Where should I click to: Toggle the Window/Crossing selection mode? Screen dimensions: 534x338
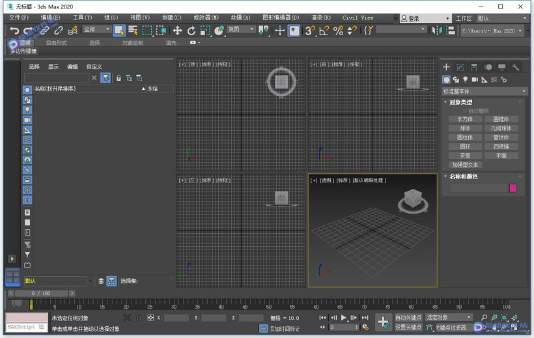click(x=161, y=31)
